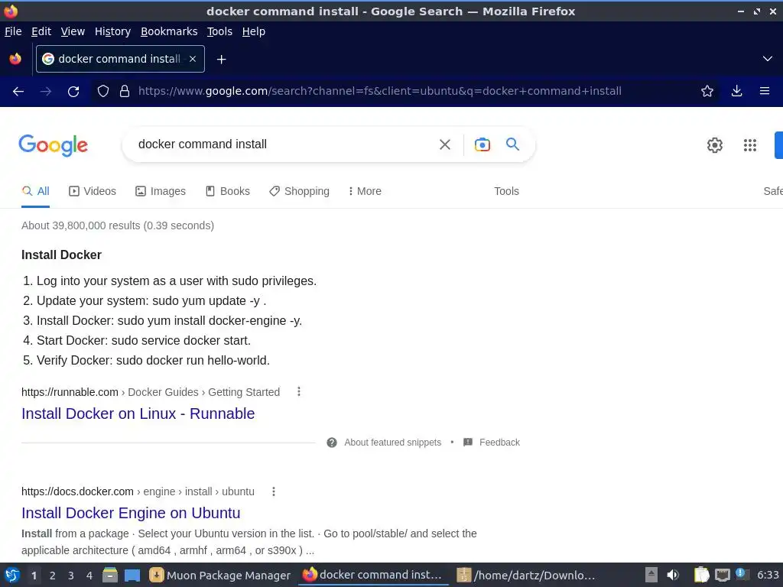This screenshot has height=587, width=783.
Task: Switch to Images results
Action: [x=161, y=191]
